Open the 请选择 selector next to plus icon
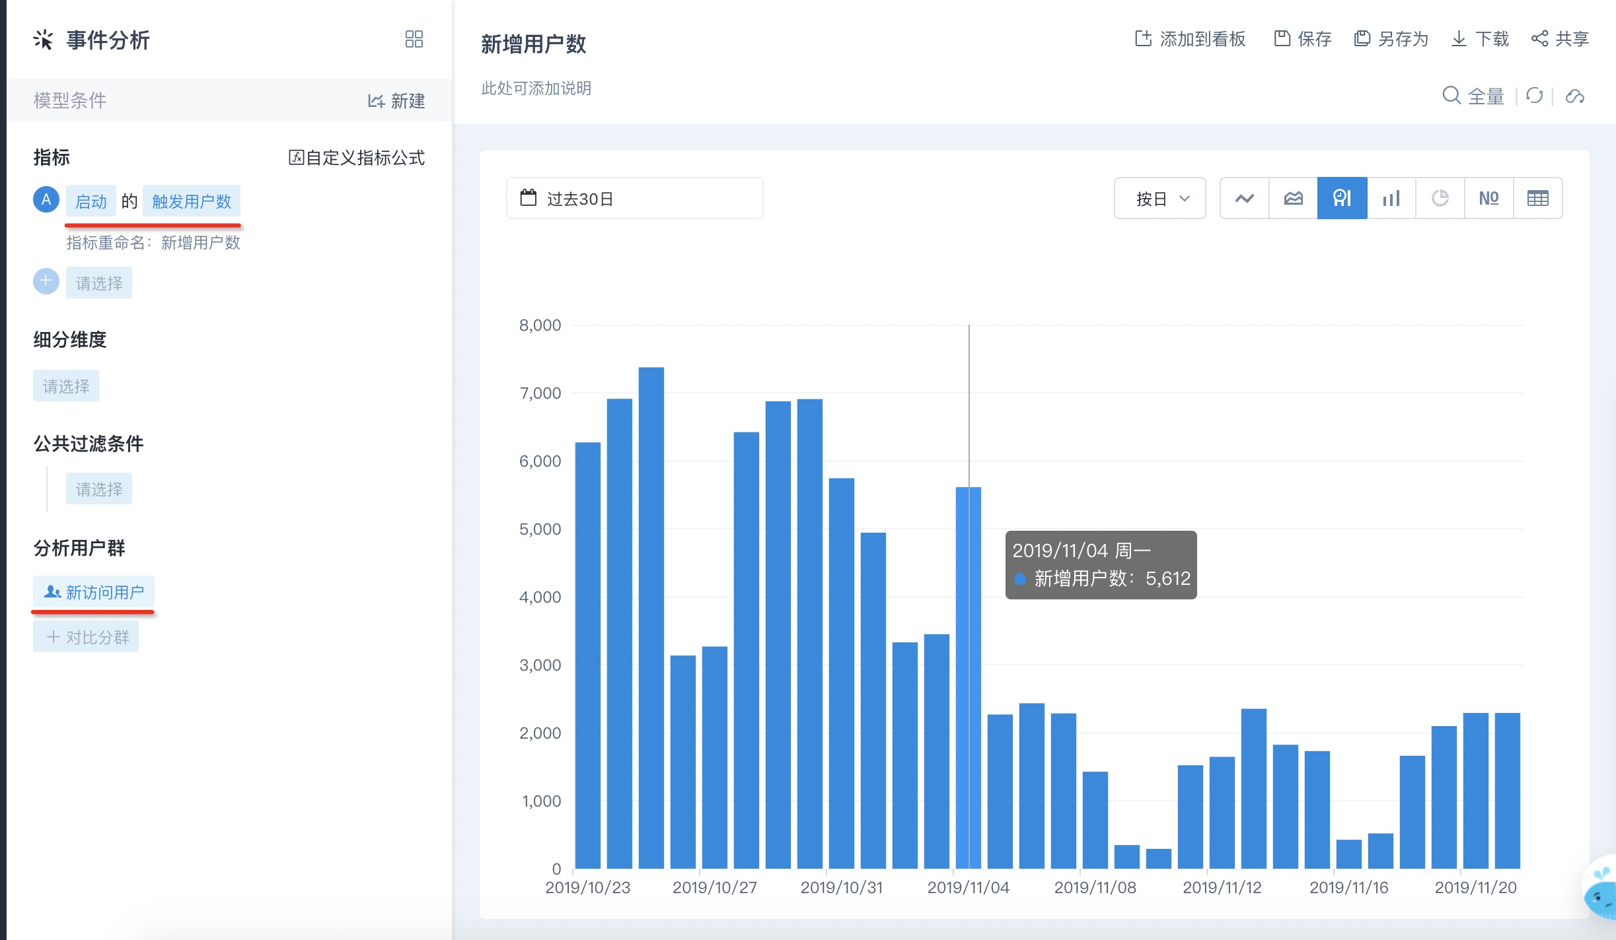 pyautogui.click(x=99, y=283)
